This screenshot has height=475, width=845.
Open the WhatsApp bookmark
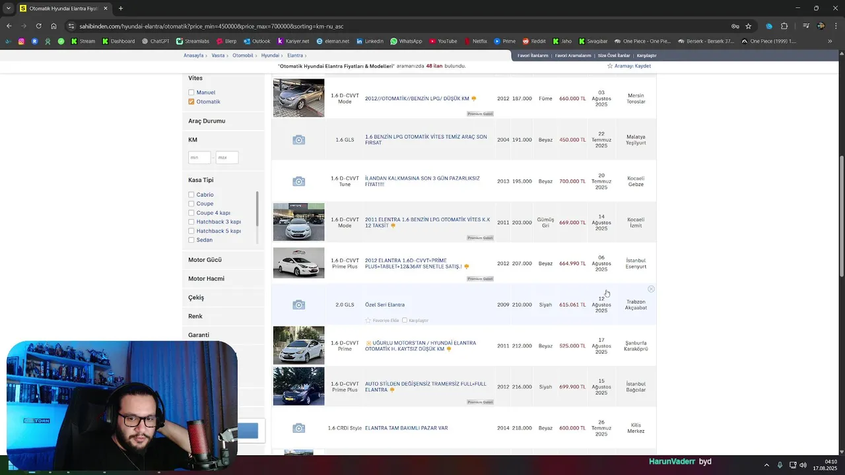pyautogui.click(x=406, y=41)
